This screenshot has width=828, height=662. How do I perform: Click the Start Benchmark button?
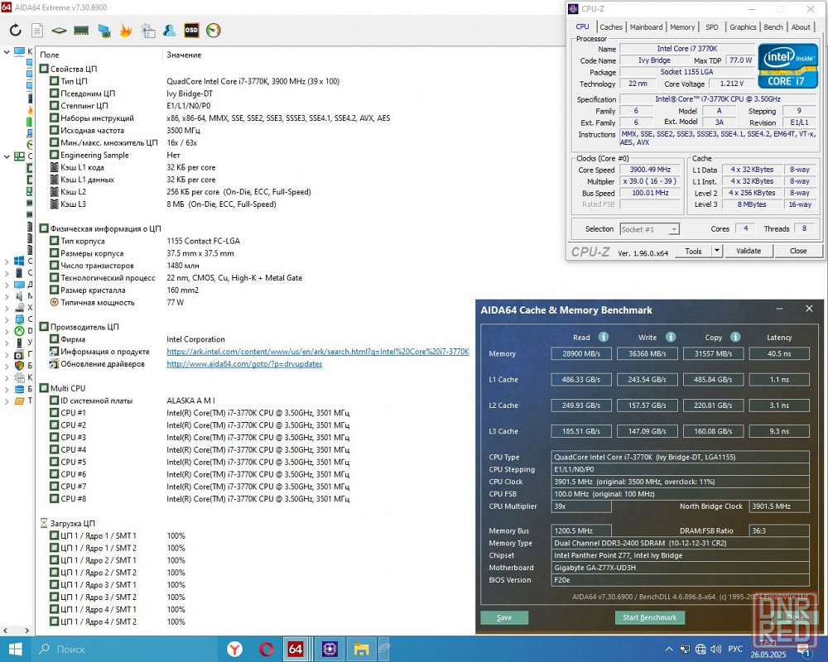(x=649, y=617)
